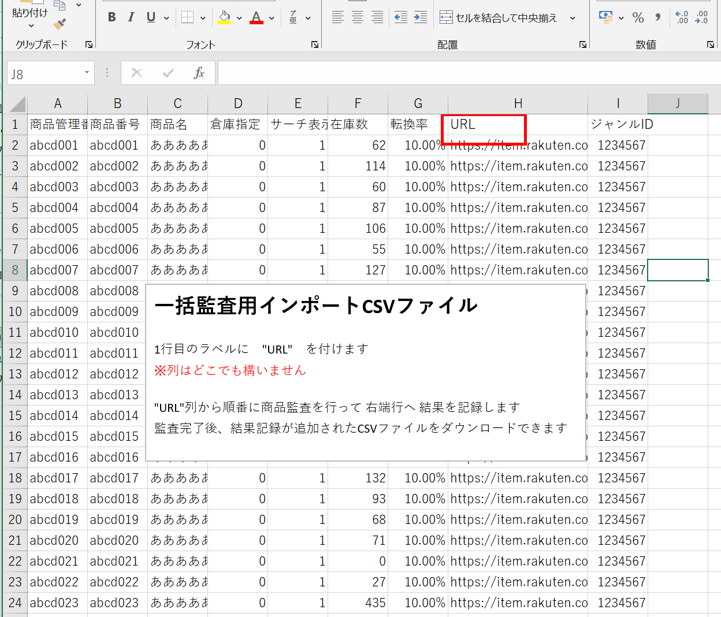This screenshot has height=617, width=721.
Task: Select cell abcd005 in column A
Action: pos(58,228)
